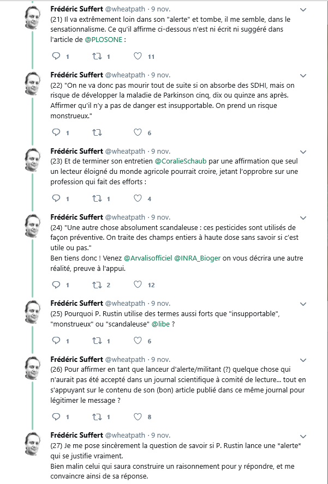Like tweet (22) about Parkinson risk
The height and width of the screenshot is (484, 328).
138,132
